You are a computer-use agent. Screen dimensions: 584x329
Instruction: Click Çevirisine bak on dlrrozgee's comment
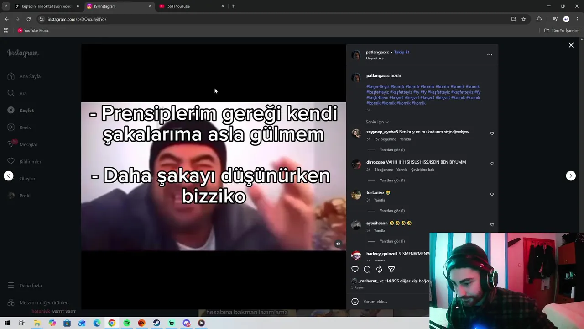(x=422, y=170)
